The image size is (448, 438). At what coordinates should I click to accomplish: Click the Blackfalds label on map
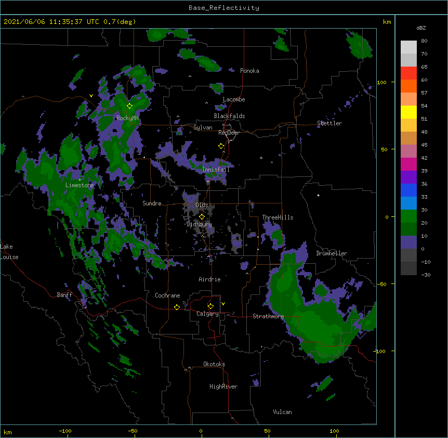(x=229, y=116)
